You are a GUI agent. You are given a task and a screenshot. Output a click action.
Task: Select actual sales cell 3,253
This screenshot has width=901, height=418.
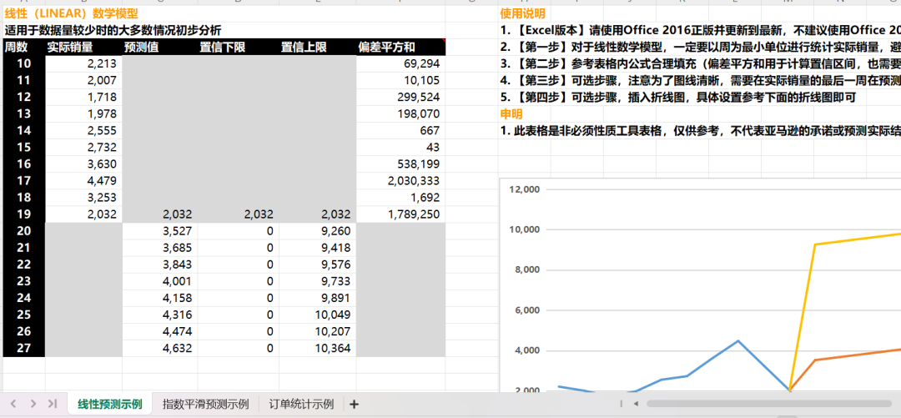point(84,198)
